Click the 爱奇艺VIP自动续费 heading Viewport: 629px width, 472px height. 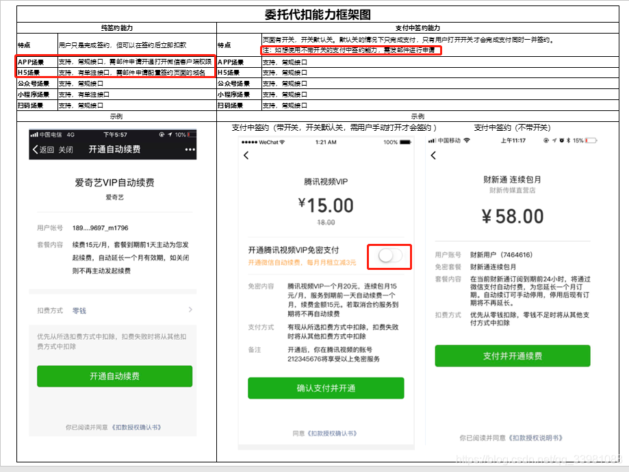[115, 183]
